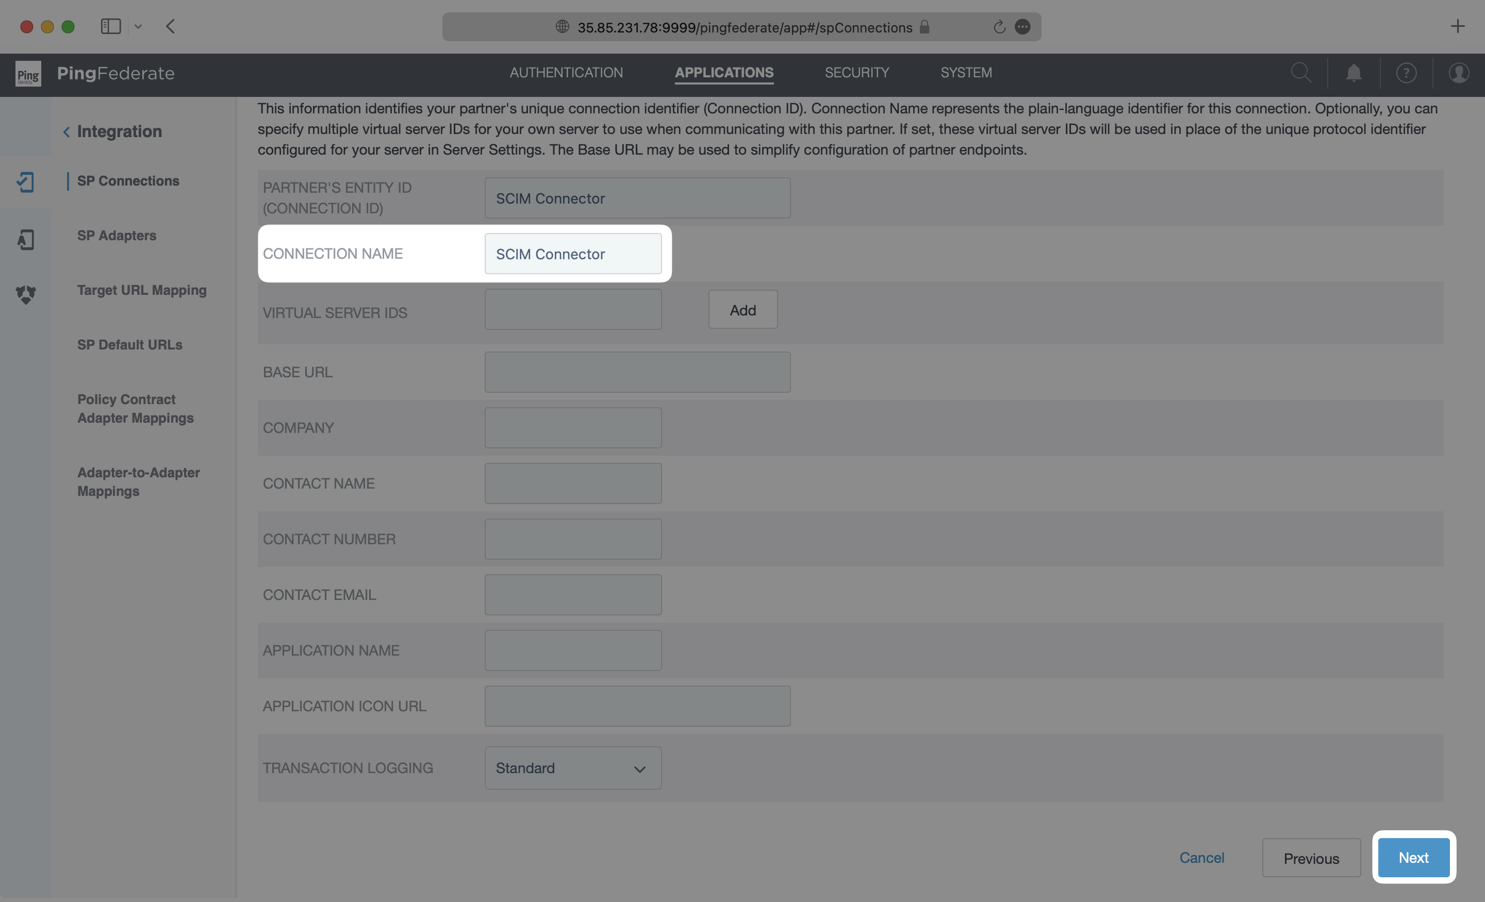The image size is (1485, 902).
Task: Open the user account icon
Action: point(1459,73)
